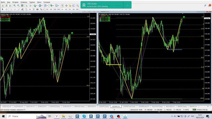Click the Windows Start button

pyautogui.click(x=3, y=116)
